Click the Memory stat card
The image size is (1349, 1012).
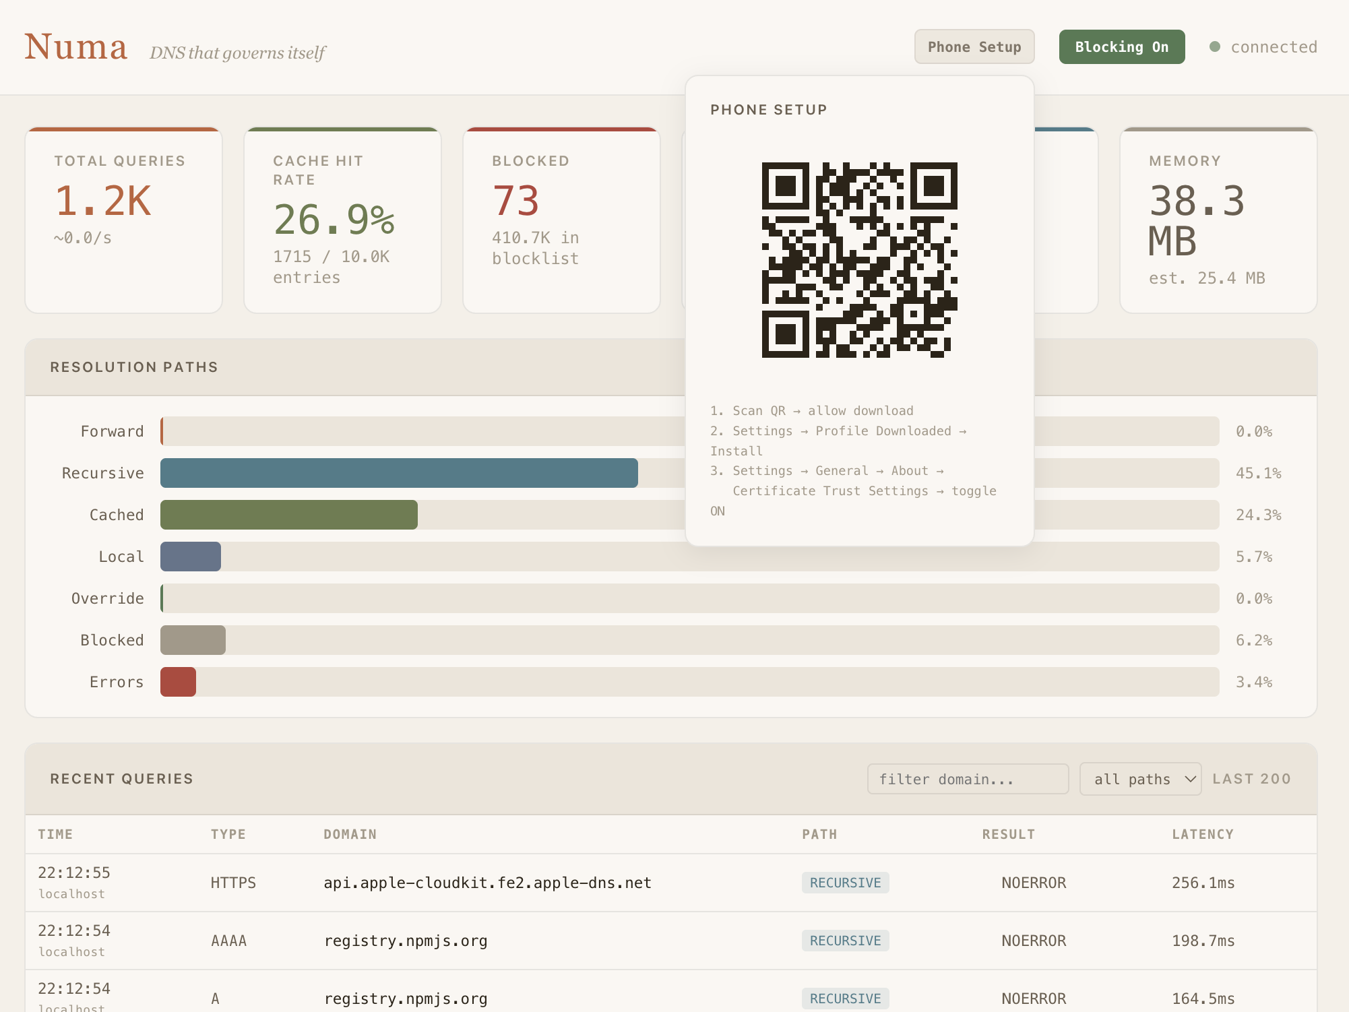coord(1218,220)
